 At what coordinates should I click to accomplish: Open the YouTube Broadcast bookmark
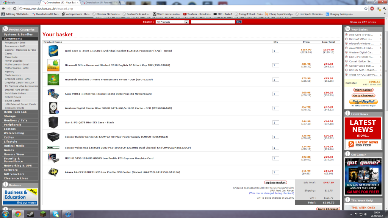click(x=197, y=14)
